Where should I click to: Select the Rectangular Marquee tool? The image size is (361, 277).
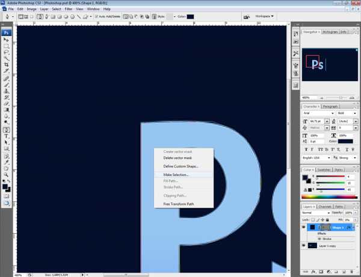click(6, 46)
